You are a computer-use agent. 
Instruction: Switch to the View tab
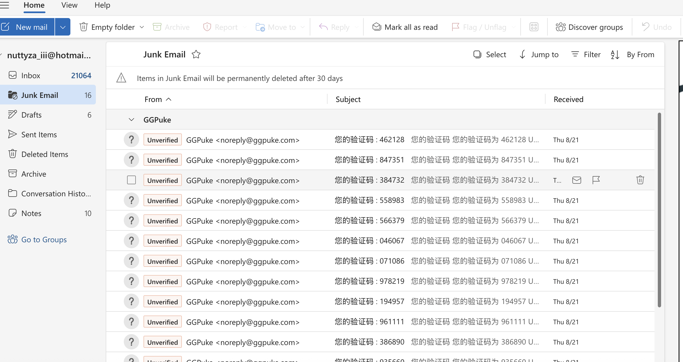click(x=69, y=5)
